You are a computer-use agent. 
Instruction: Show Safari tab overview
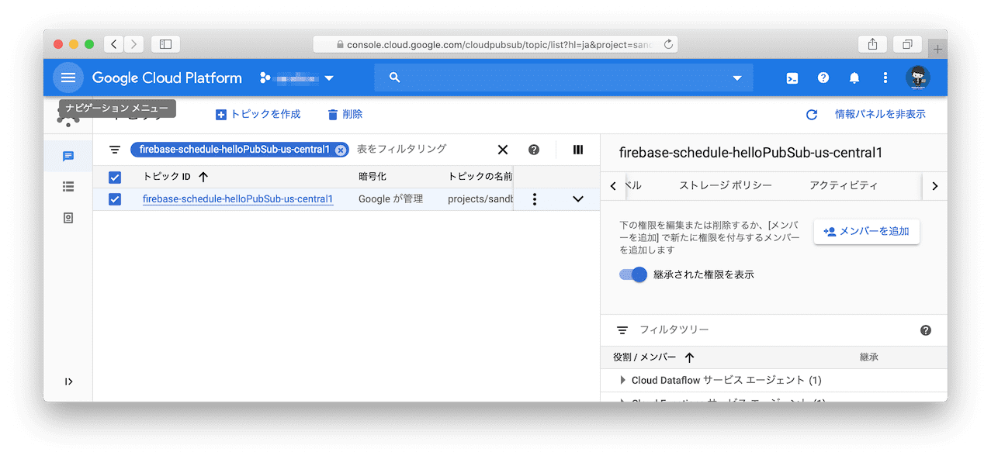click(907, 44)
